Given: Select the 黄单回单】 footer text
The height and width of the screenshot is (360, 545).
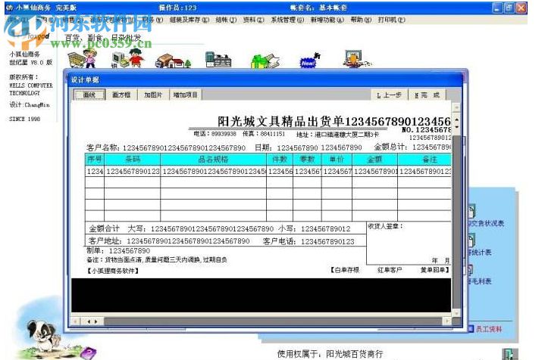Looking at the screenshot, I should coord(435,270).
